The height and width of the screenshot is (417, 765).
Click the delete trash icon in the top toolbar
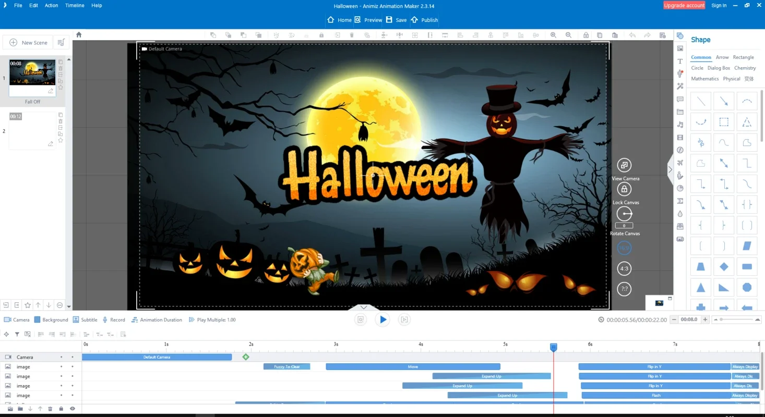point(352,35)
